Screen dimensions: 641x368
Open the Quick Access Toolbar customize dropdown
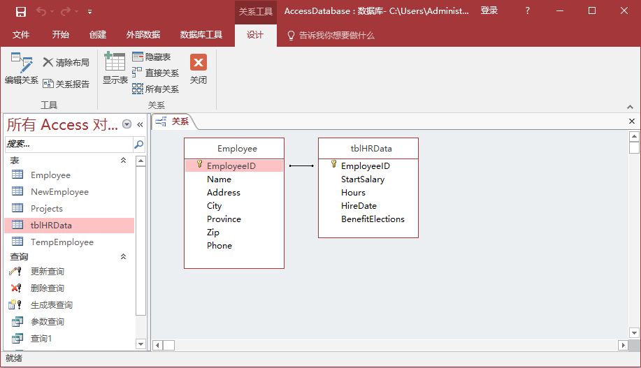click(89, 12)
